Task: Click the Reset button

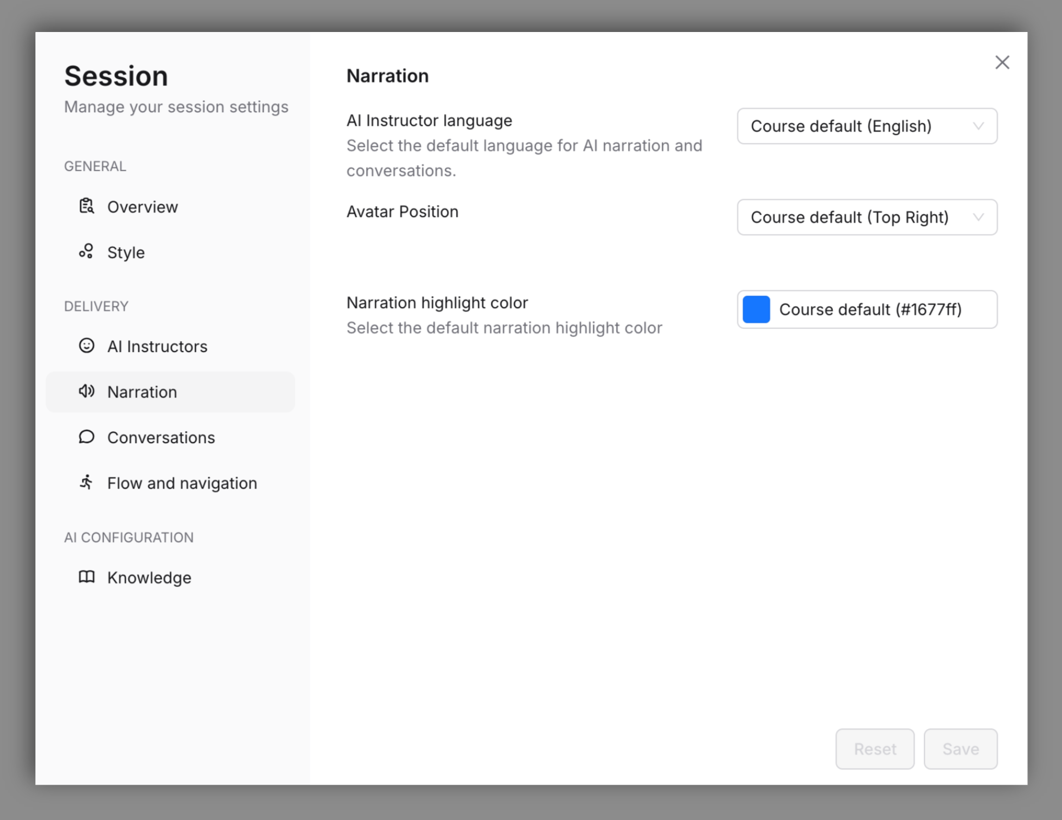Action: point(875,749)
